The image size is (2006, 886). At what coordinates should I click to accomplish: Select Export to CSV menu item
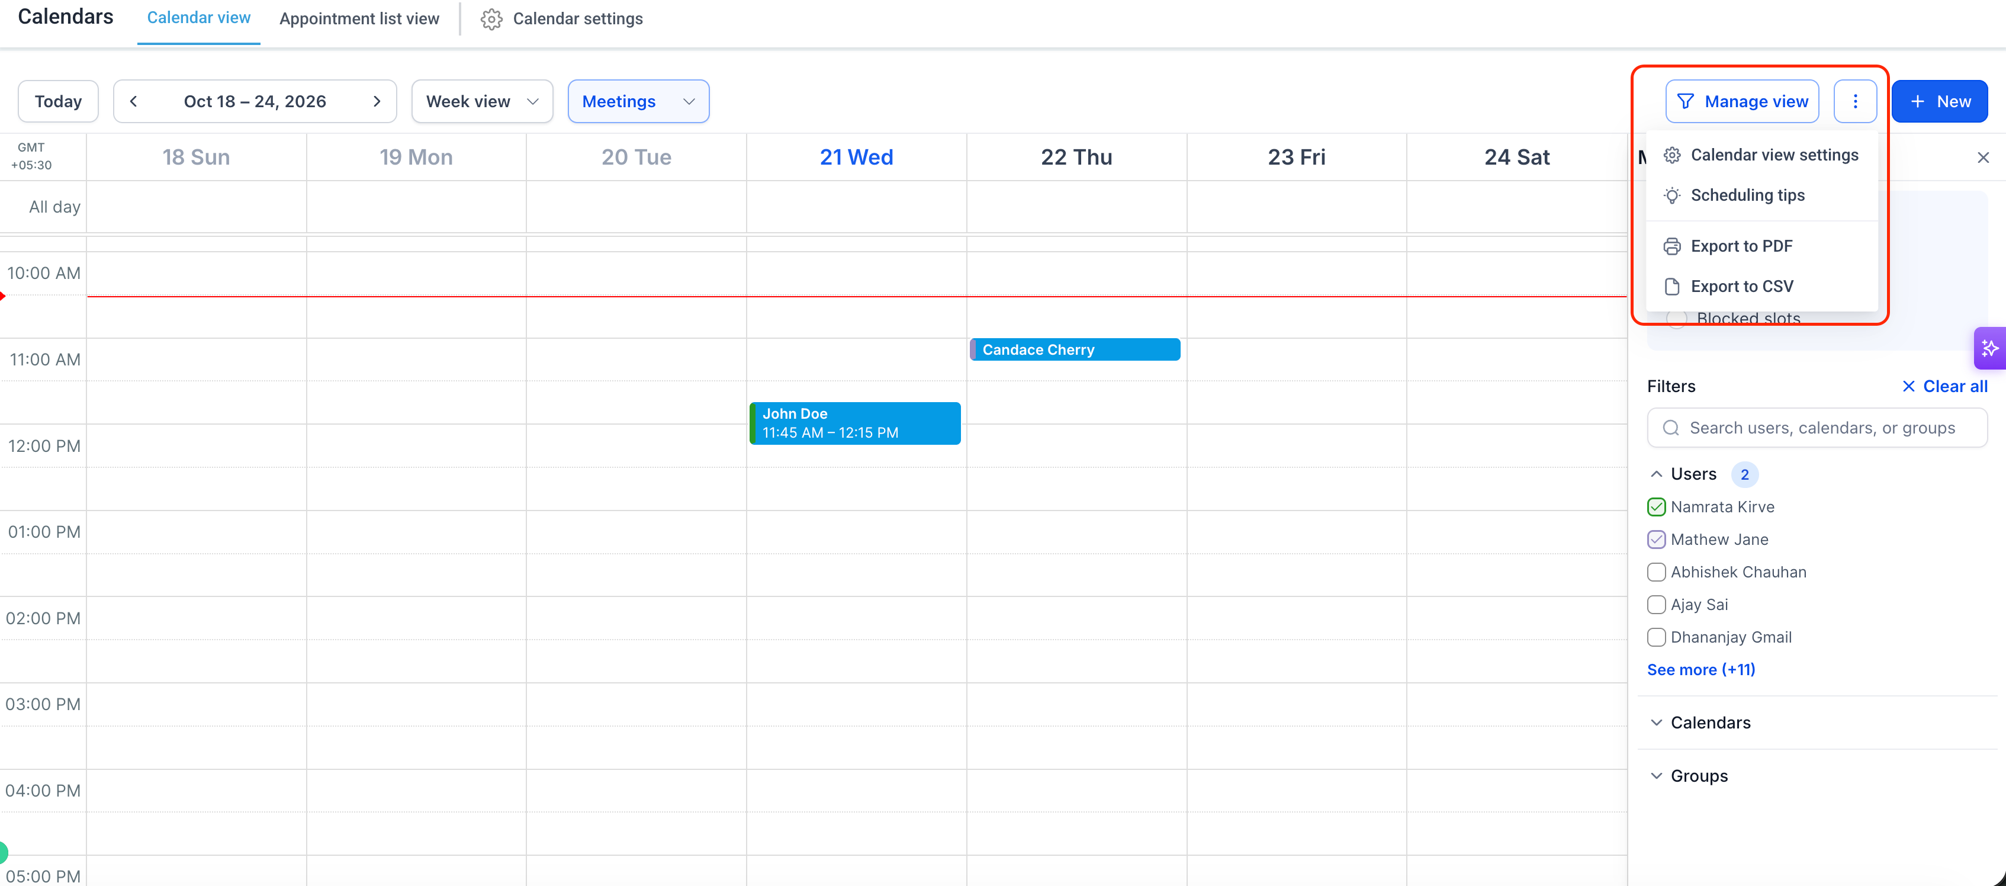[x=1761, y=287]
